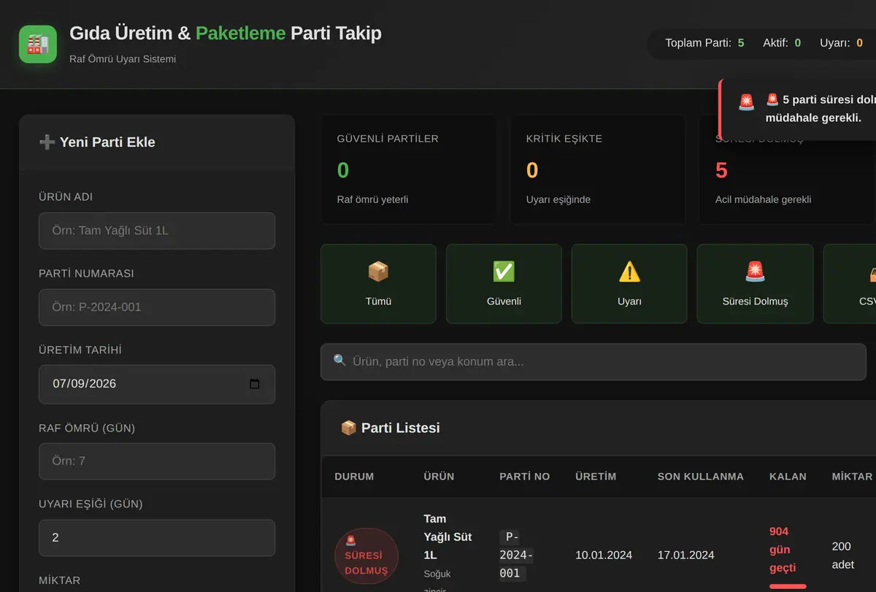Click the ÜRÜN column header
The width and height of the screenshot is (876, 592).
(439, 477)
